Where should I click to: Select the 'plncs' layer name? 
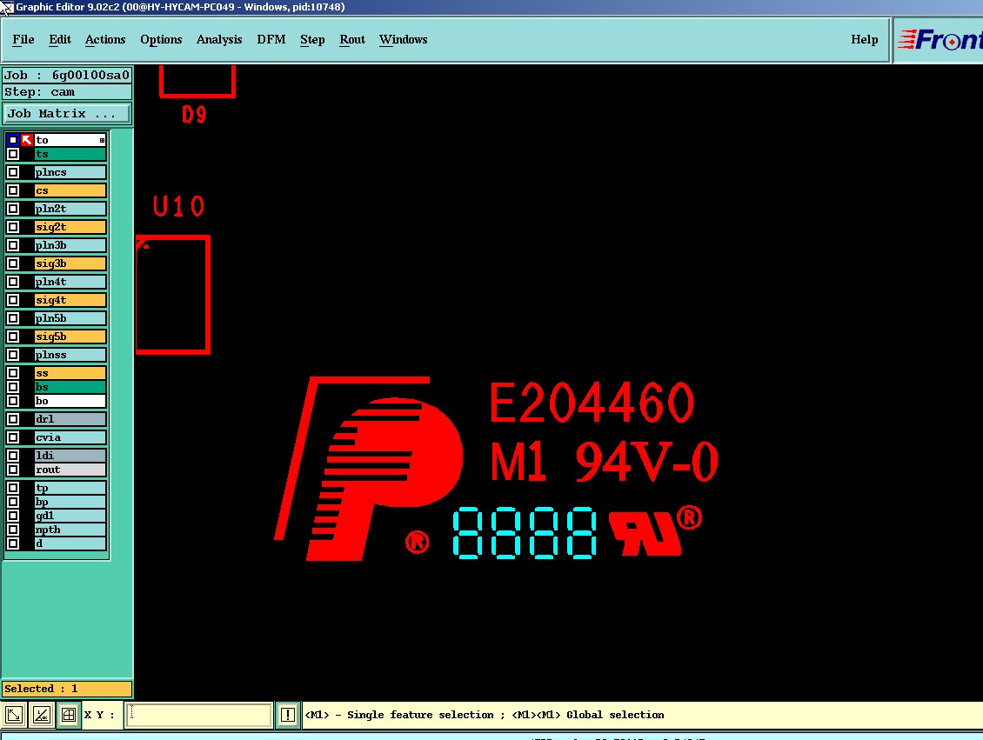(x=70, y=171)
